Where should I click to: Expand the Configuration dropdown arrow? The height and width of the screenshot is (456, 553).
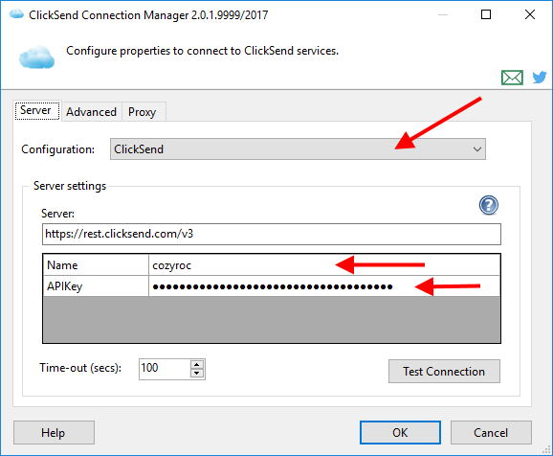click(x=477, y=149)
